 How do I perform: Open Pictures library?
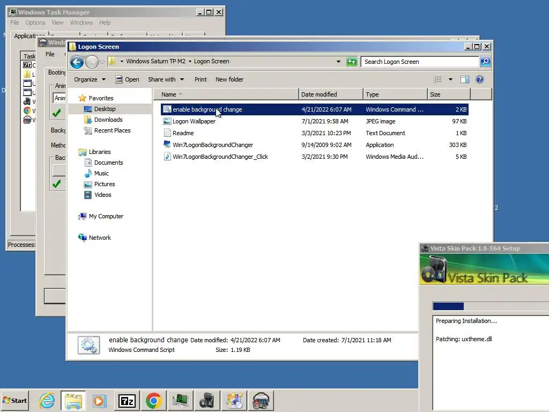(105, 184)
